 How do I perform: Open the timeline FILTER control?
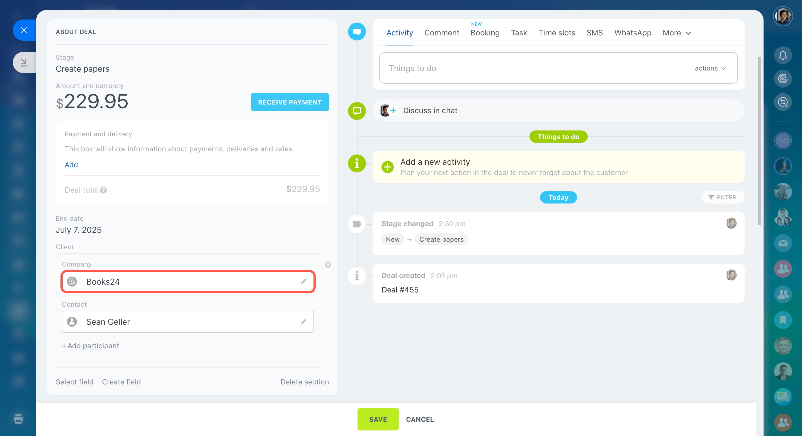click(722, 197)
